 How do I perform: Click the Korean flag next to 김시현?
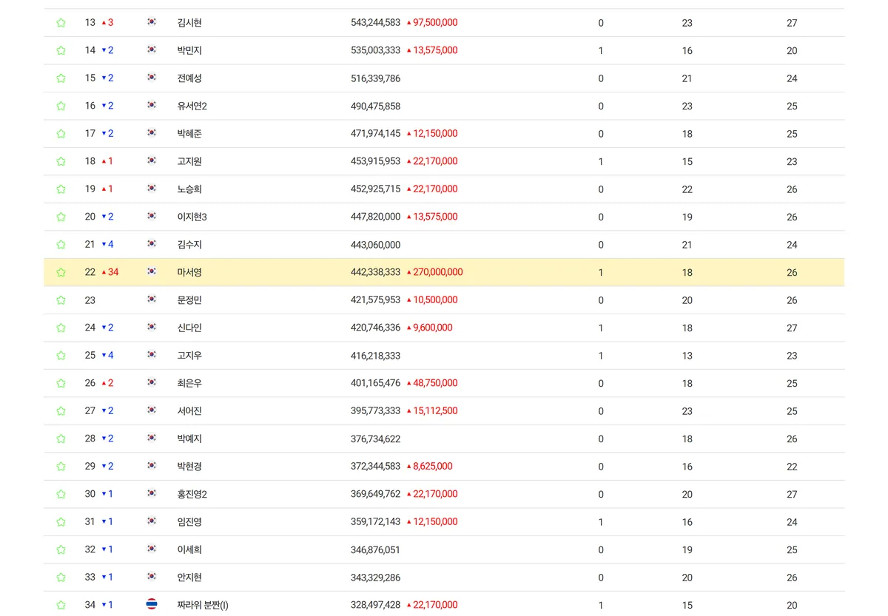click(152, 22)
